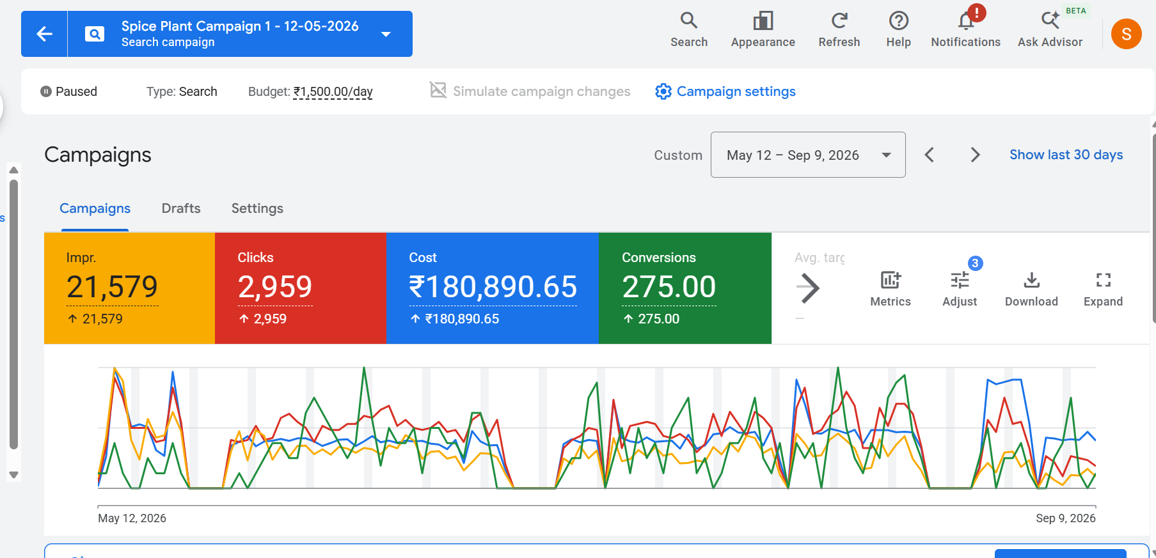Image resolution: width=1156 pixels, height=558 pixels.
Task: Switch to the Settings tab
Action: point(257,208)
